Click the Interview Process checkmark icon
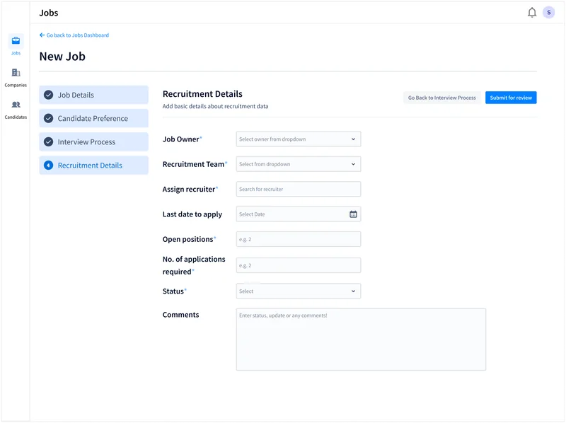The height and width of the screenshot is (423, 566). [48, 142]
